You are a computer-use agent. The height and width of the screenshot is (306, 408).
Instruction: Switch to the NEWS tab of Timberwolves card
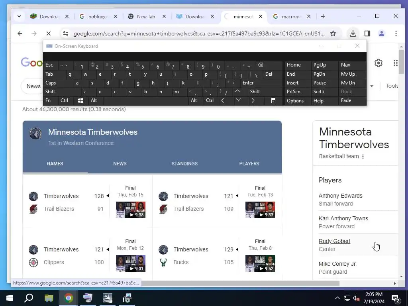(120, 164)
